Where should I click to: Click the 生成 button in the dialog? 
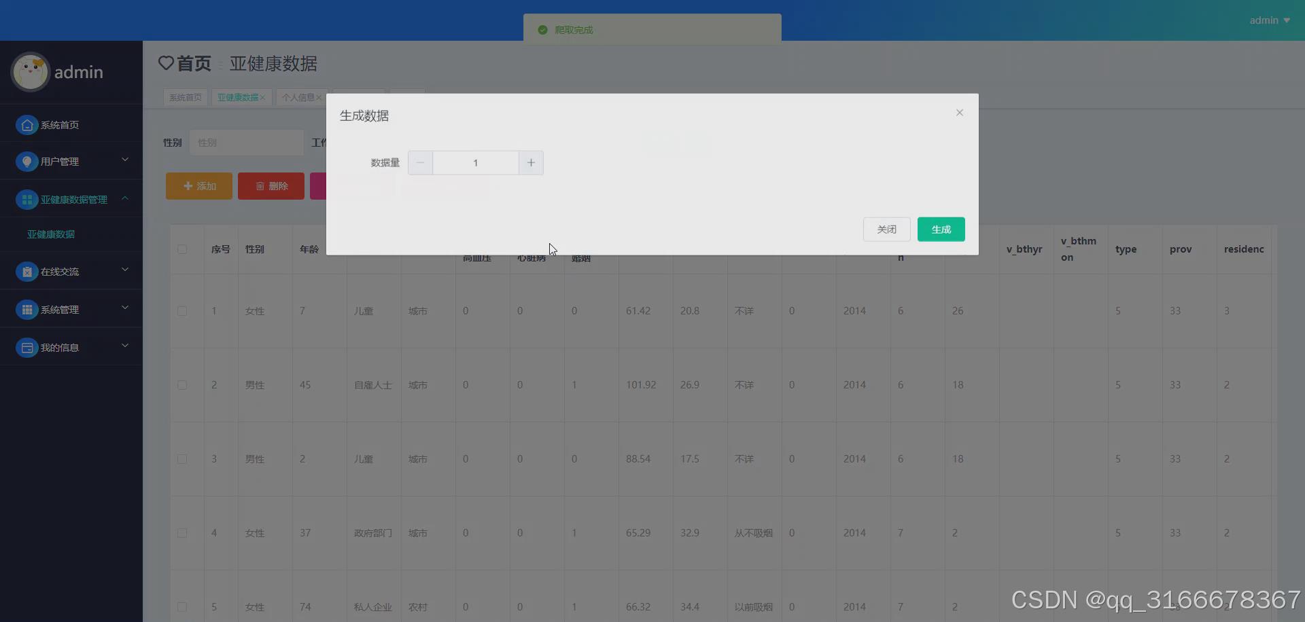pyautogui.click(x=941, y=229)
